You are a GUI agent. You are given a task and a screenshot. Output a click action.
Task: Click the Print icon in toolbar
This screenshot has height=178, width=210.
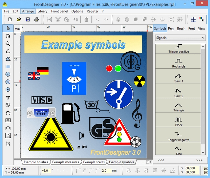pyautogui.click(x=36, y=20)
